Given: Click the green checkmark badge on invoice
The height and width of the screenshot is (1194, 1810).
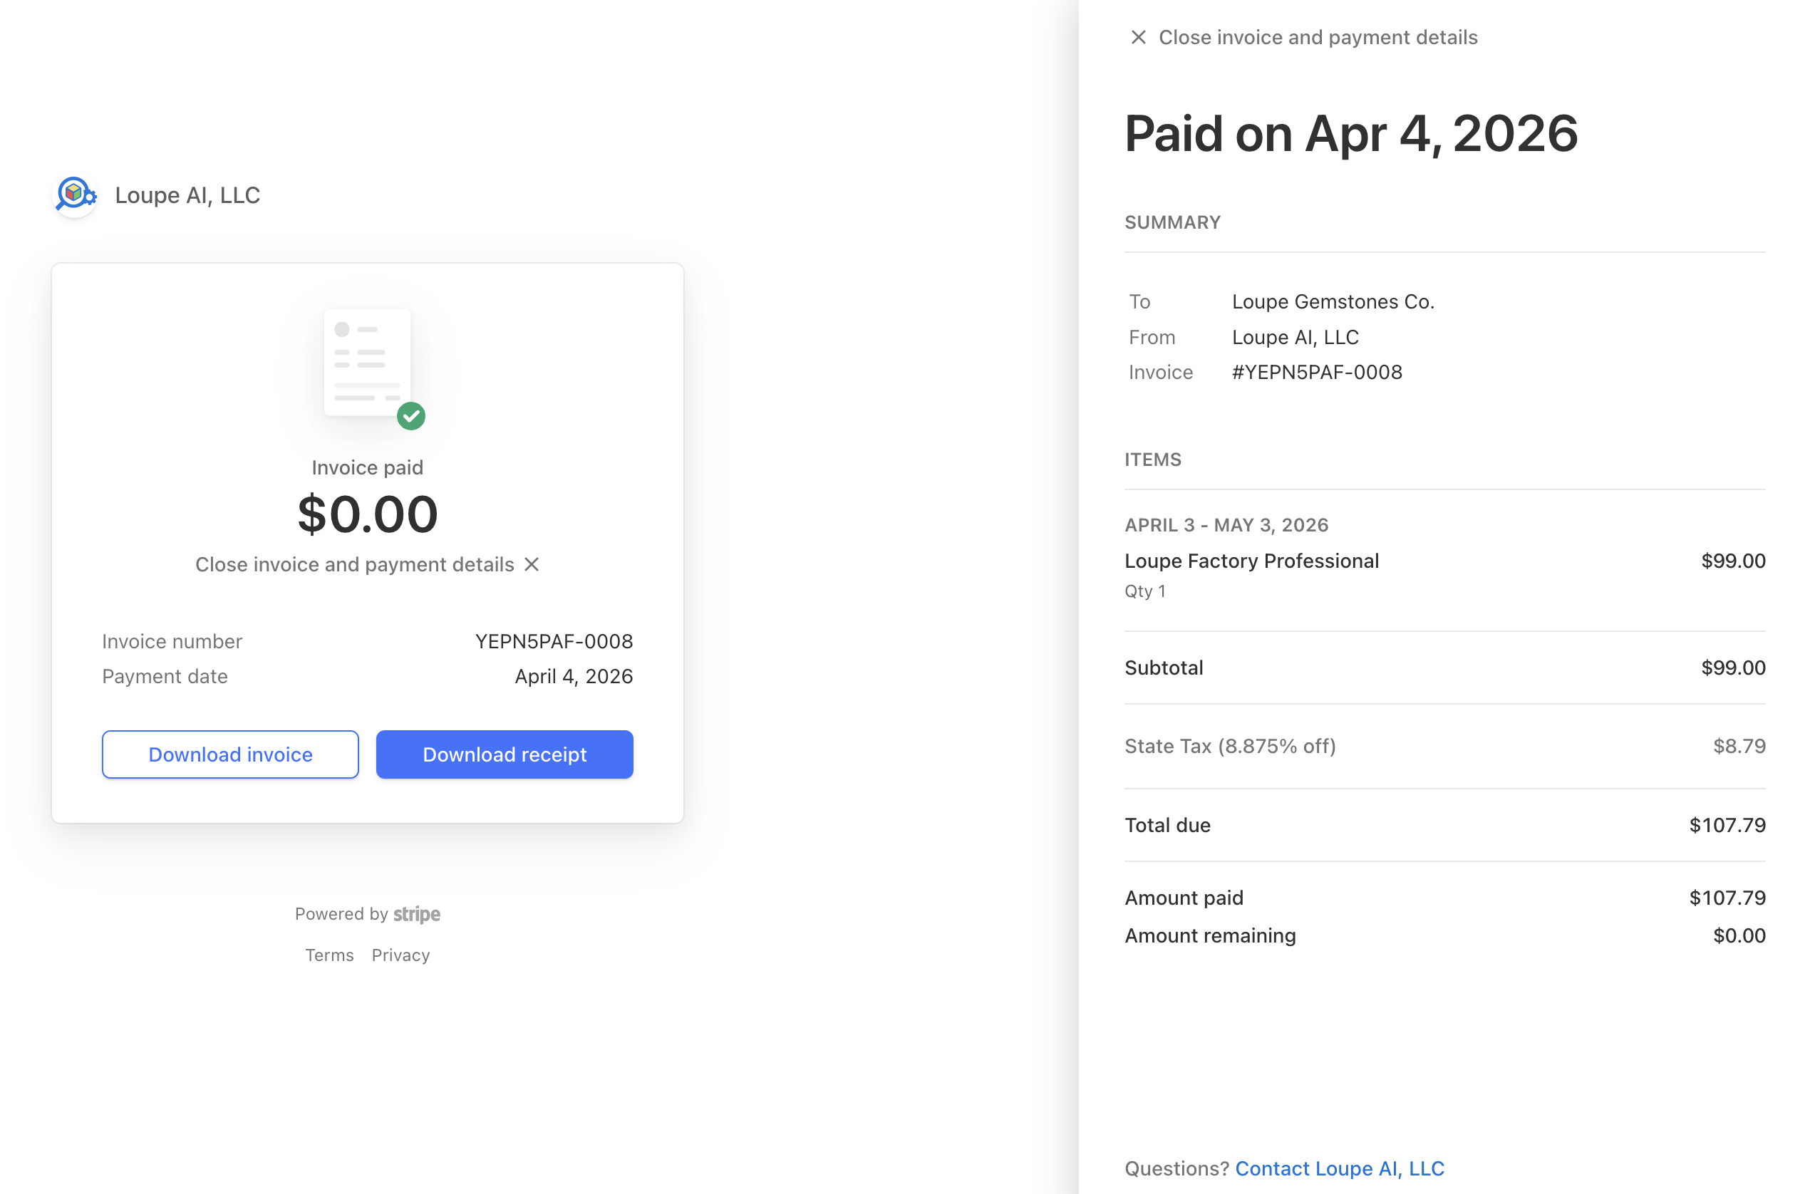Looking at the screenshot, I should click(411, 416).
